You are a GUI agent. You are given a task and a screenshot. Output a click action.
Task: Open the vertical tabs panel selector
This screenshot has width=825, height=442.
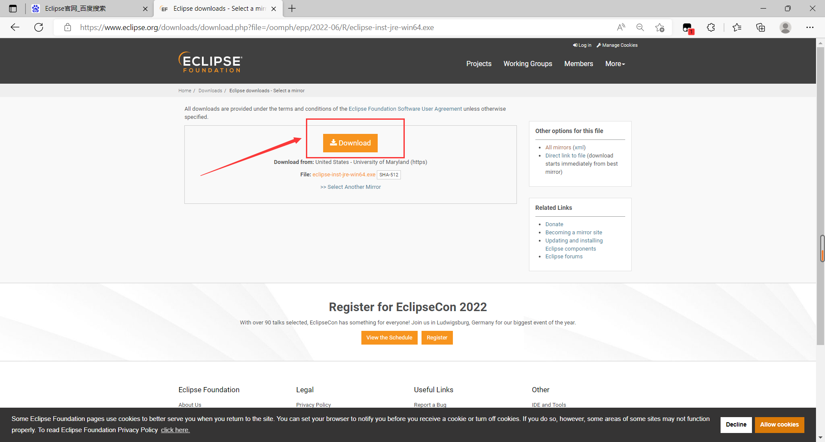click(x=13, y=8)
